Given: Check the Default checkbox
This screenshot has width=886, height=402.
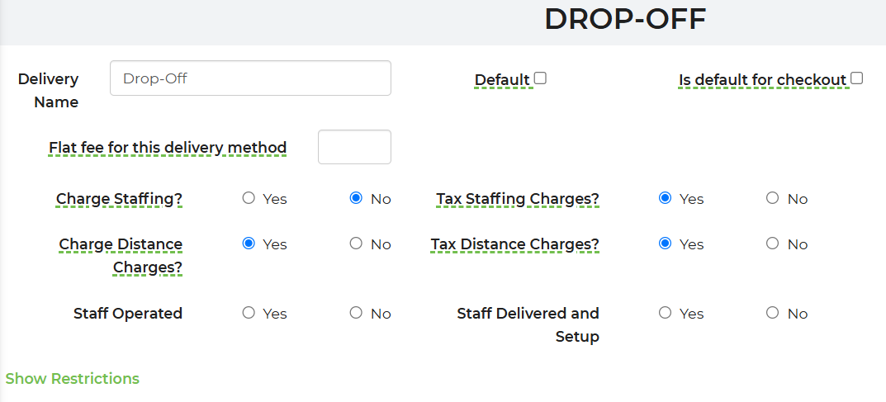Looking at the screenshot, I should [x=540, y=78].
